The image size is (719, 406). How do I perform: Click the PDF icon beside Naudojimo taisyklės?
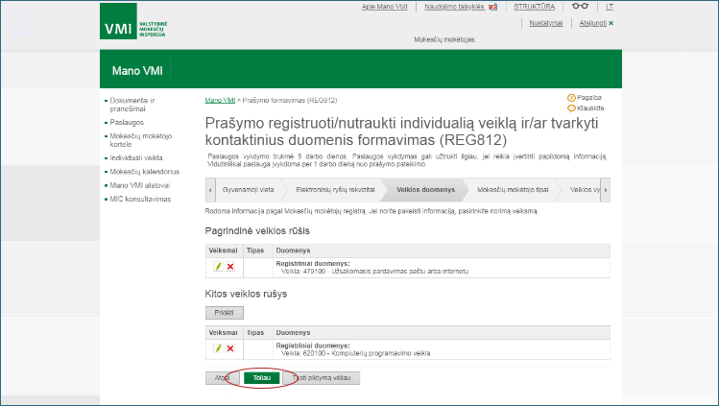pos(493,7)
